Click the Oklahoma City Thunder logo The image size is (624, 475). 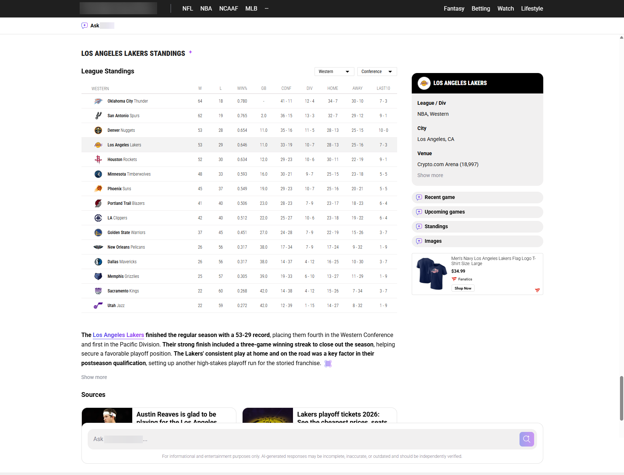click(98, 101)
